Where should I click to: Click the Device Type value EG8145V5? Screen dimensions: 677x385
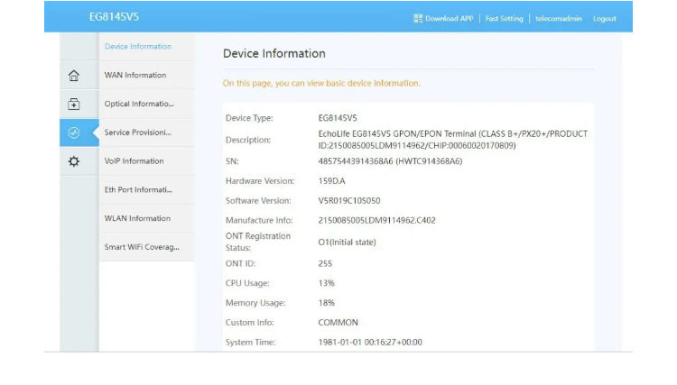(x=338, y=118)
